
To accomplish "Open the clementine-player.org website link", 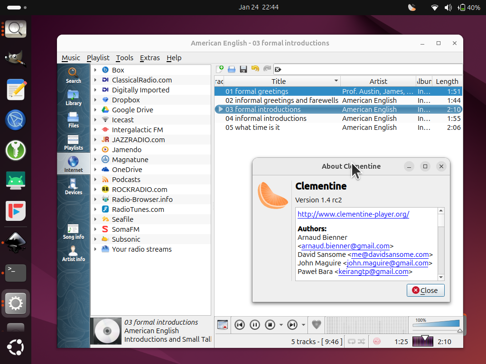I will point(353,214).
